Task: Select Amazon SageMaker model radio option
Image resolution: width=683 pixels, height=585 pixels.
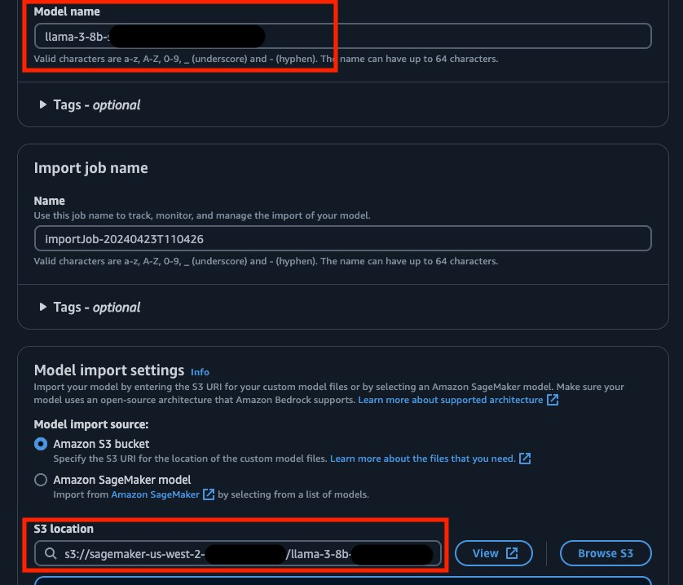Action: (41, 480)
